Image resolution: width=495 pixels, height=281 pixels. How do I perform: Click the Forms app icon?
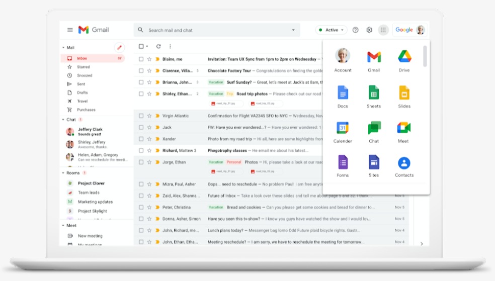[x=343, y=163]
